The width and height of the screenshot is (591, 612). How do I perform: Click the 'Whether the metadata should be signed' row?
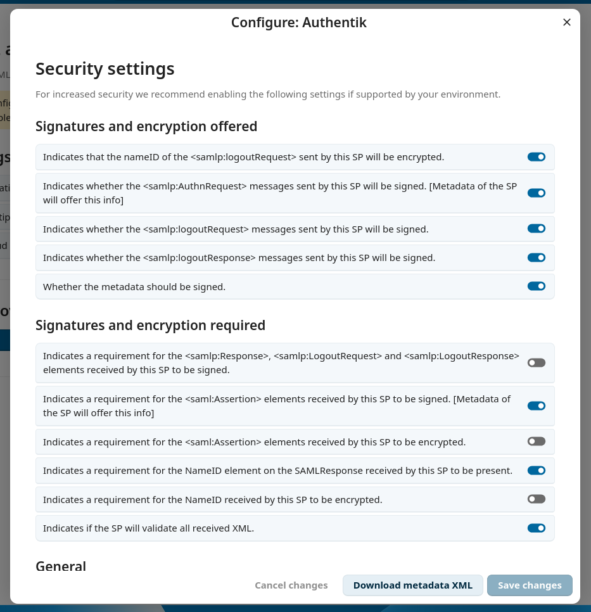click(295, 286)
